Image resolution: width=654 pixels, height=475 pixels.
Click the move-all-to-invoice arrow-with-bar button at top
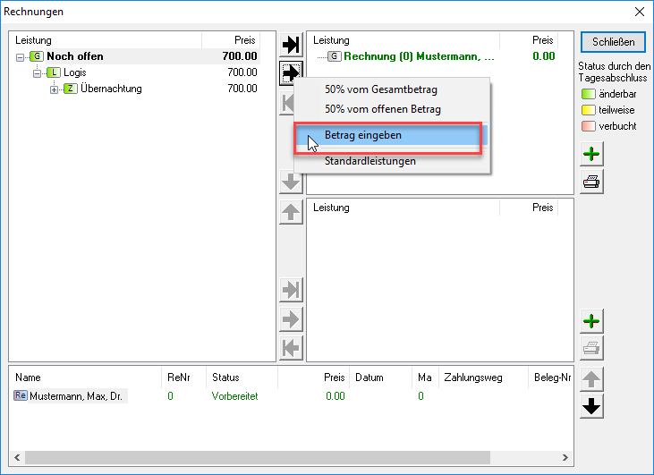pyautogui.click(x=291, y=45)
